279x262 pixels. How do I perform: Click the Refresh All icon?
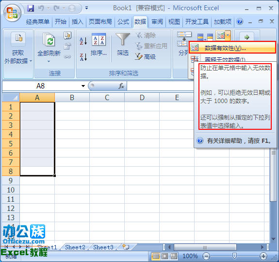(49, 39)
